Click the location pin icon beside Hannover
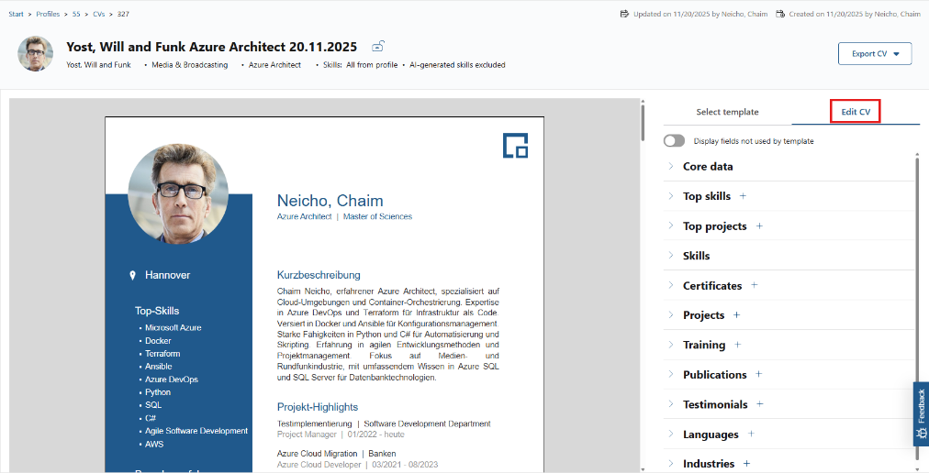929x473 pixels. coord(133,275)
